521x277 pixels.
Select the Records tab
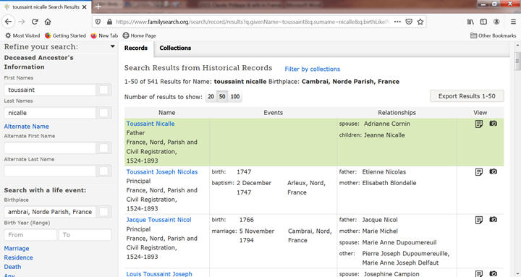pyautogui.click(x=136, y=48)
